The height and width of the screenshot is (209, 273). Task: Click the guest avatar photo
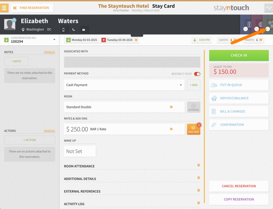point(10,25)
